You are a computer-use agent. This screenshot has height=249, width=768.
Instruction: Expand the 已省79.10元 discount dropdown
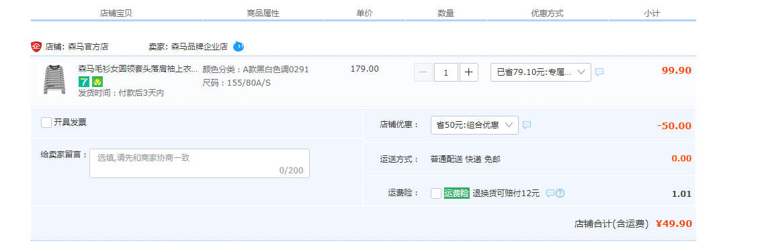(x=541, y=72)
